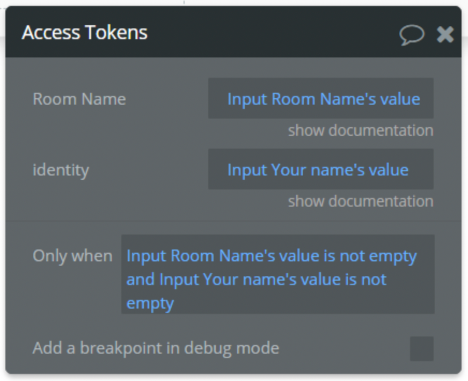Open the comment bubble icon
The height and width of the screenshot is (381, 468).
[412, 34]
